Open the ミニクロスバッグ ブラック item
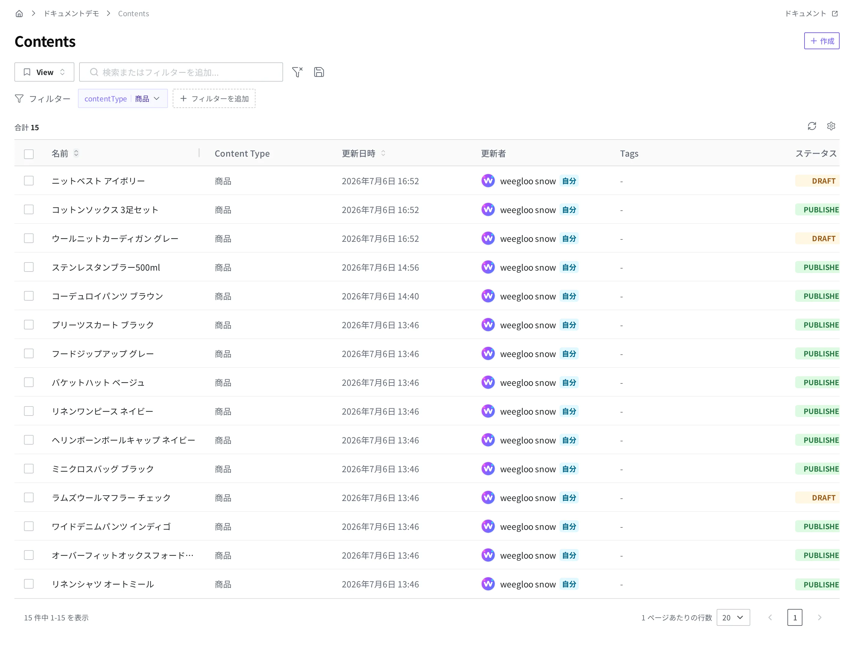Viewport: 854px width, 660px height. pyautogui.click(x=103, y=469)
